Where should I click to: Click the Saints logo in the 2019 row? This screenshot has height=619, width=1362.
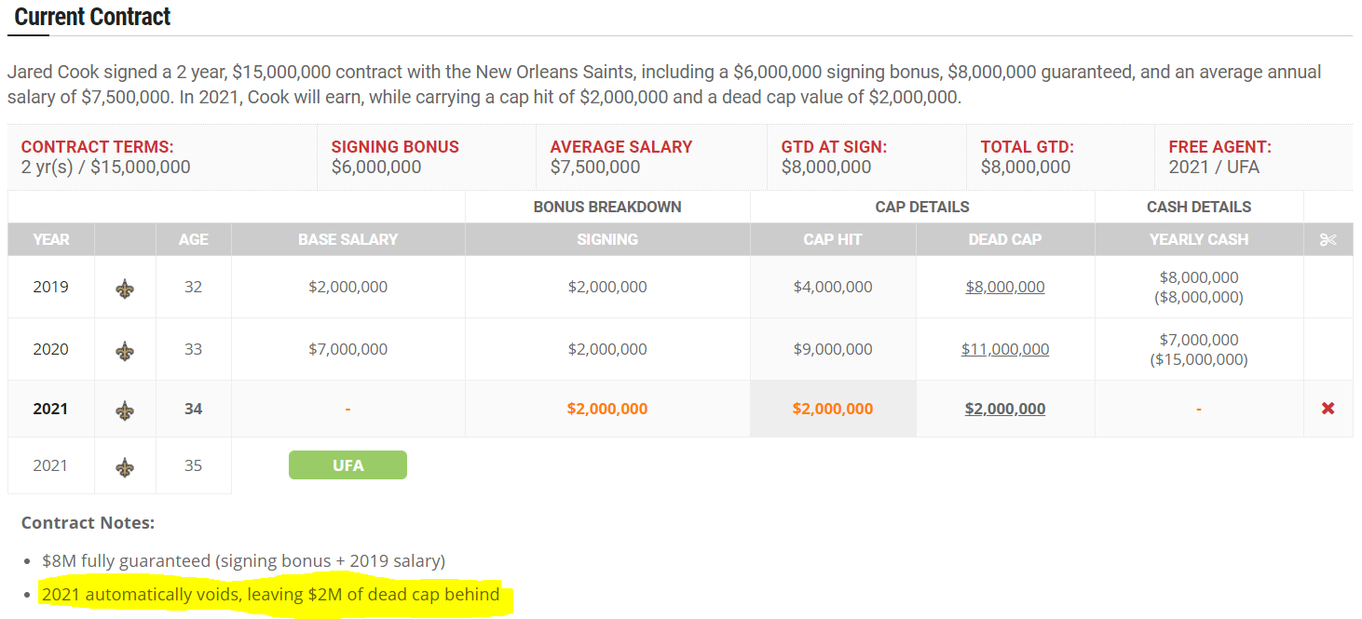point(125,289)
